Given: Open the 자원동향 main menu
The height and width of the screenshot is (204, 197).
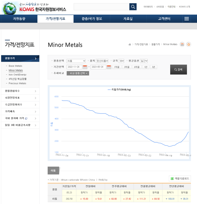Looking at the screenshot, I should 19,19.
